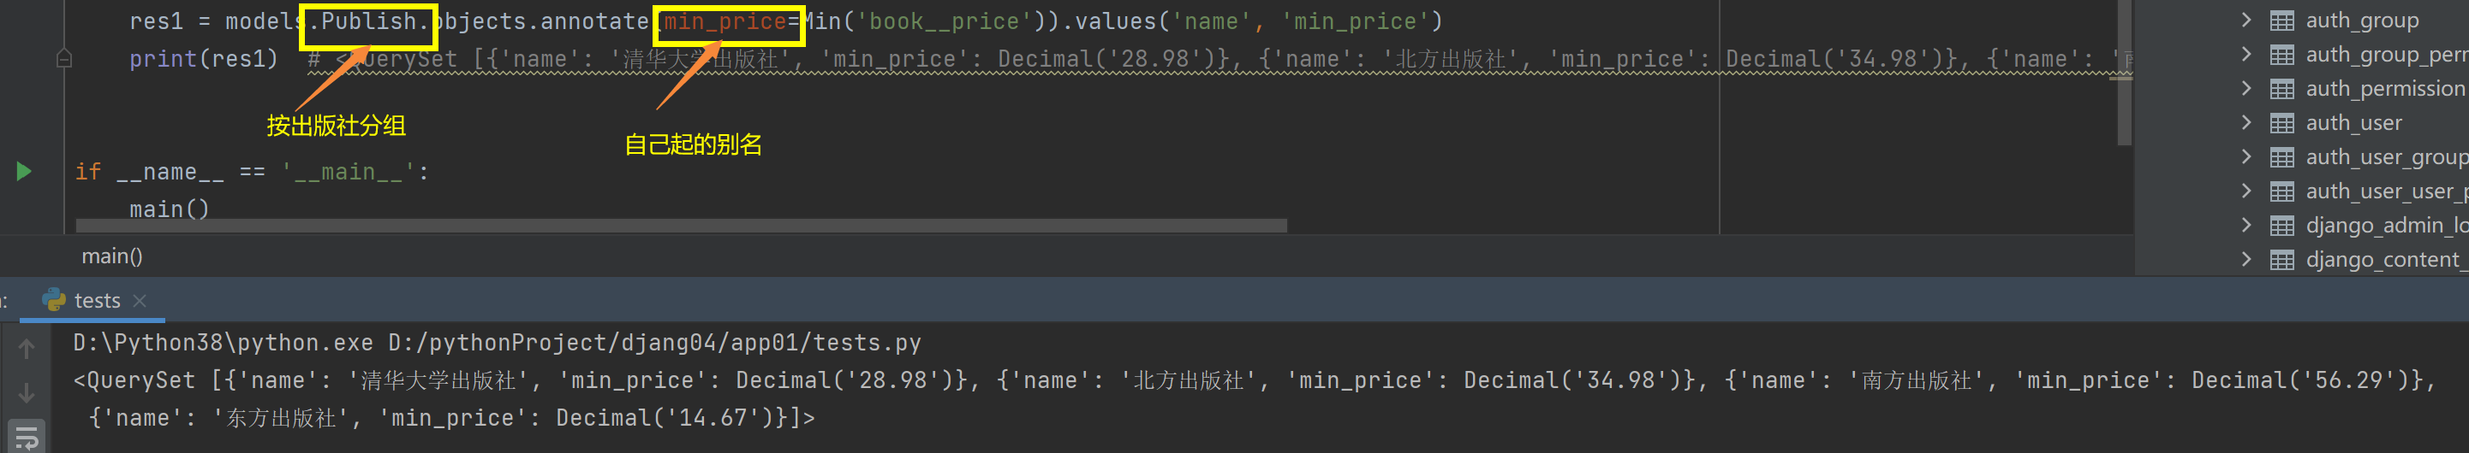Viewport: 2469px width, 453px height.
Task: Click the auth_user table icon
Action: [x=2282, y=123]
